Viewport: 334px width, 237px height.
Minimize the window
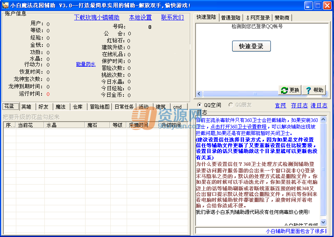click(308, 6)
